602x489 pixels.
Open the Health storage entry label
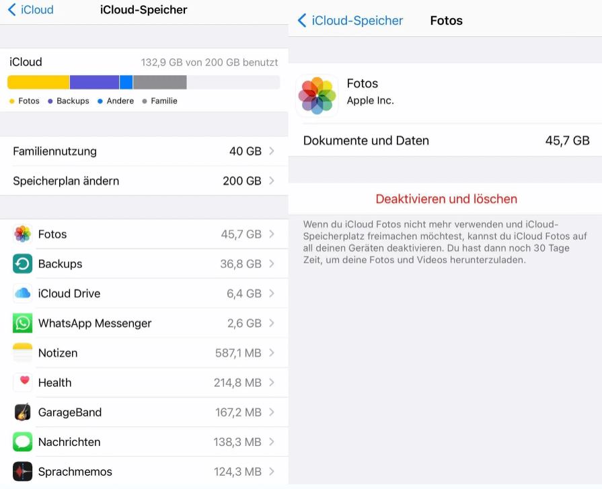tap(55, 383)
